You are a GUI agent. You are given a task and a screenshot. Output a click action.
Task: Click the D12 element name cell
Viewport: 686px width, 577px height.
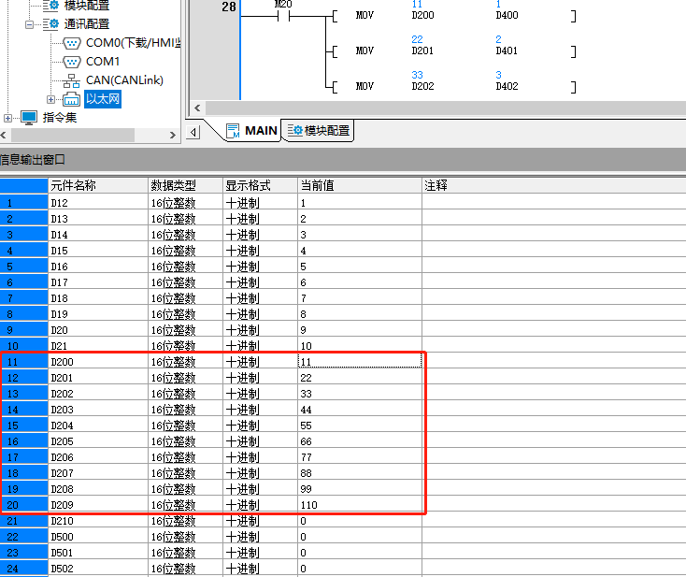tap(98, 203)
